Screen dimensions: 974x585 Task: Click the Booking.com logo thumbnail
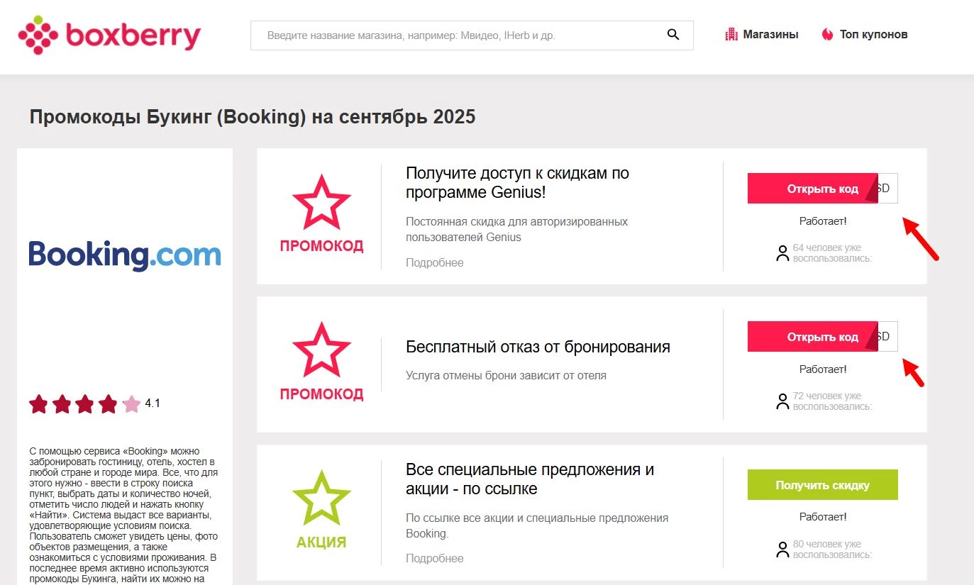125,255
